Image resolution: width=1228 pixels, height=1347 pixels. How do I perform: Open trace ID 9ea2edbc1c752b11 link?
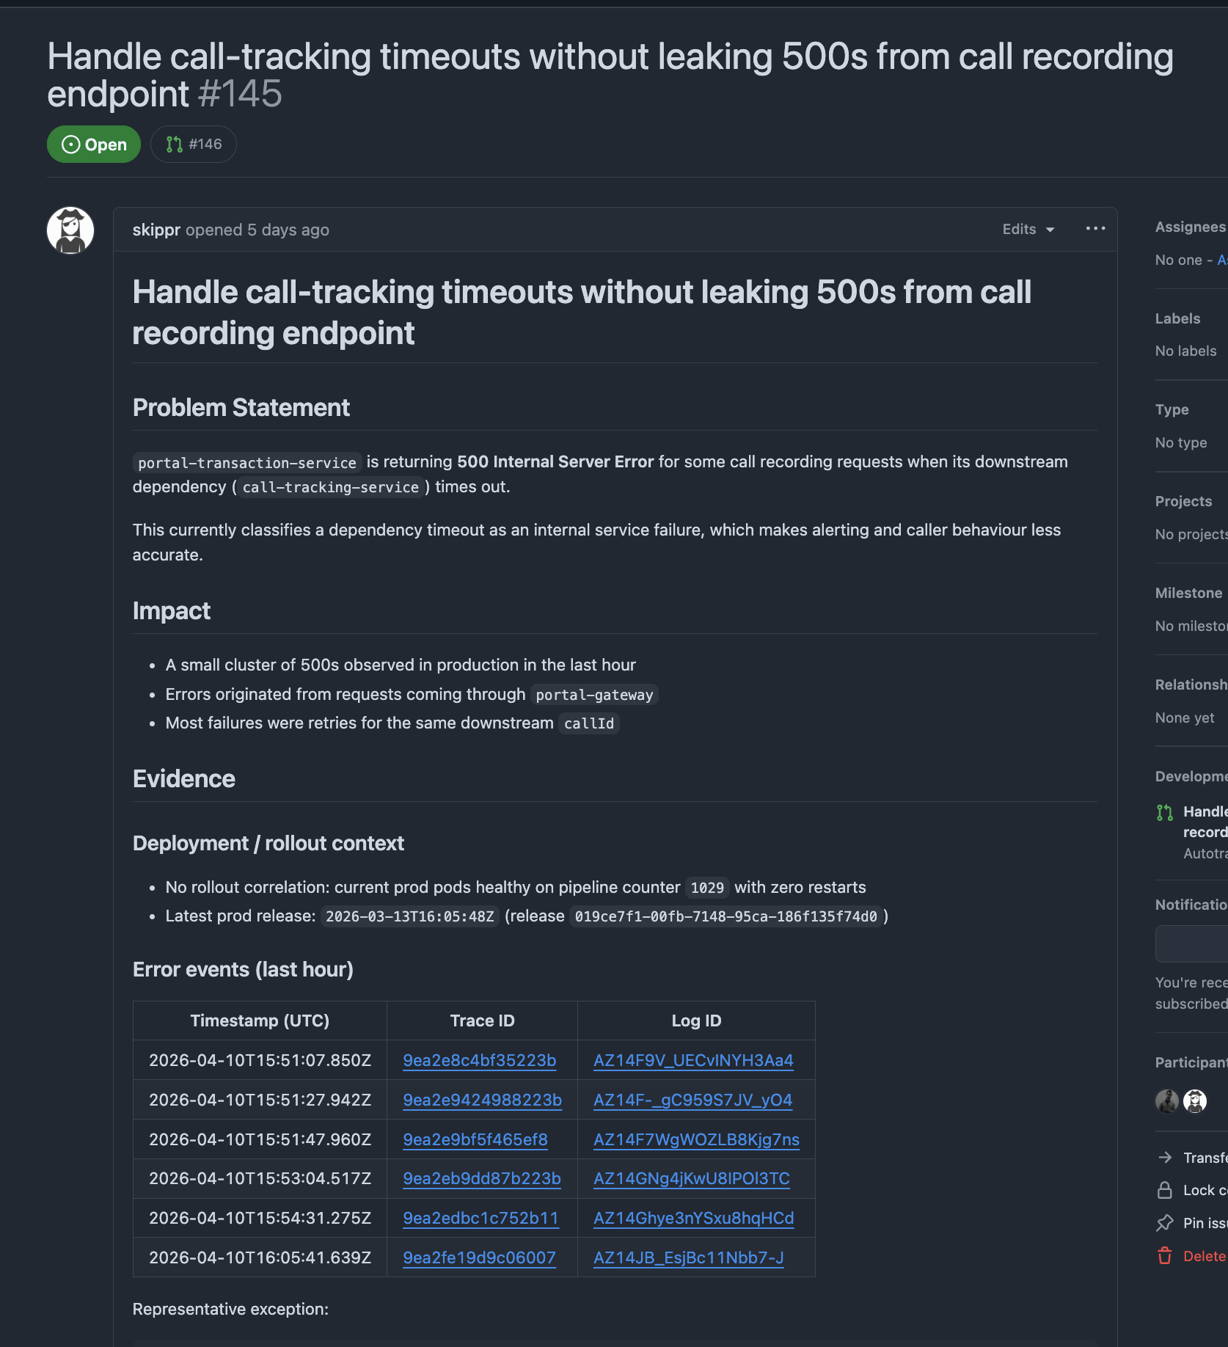480,1218
